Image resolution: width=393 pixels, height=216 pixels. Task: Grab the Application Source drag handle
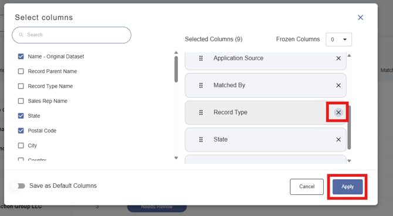(201, 59)
